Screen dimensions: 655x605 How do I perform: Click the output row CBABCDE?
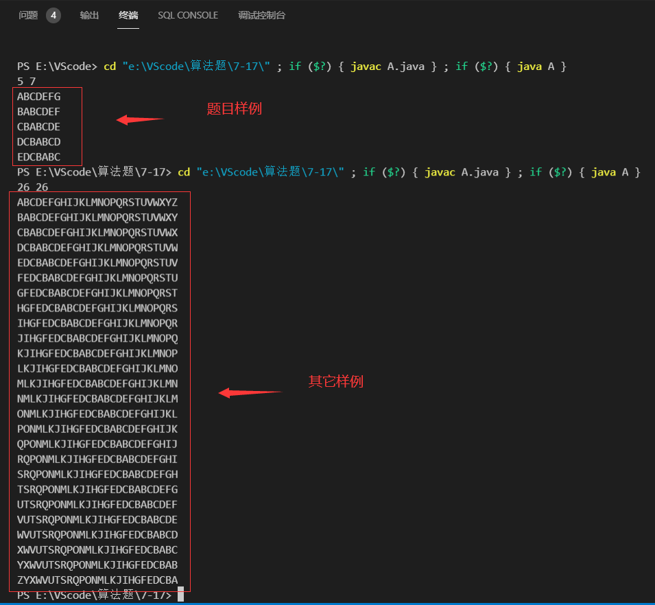click(x=39, y=127)
